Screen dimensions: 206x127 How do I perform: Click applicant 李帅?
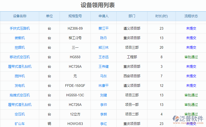point(104,105)
